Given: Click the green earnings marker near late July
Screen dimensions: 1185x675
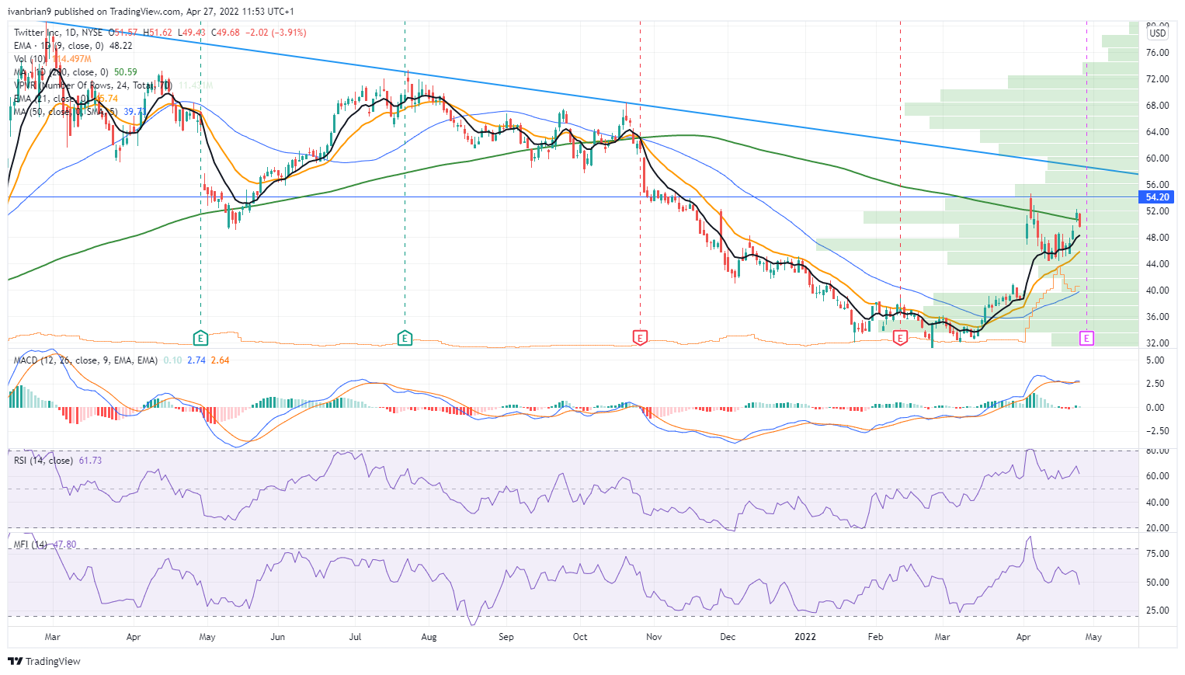Looking at the screenshot, I should (405, 338).
